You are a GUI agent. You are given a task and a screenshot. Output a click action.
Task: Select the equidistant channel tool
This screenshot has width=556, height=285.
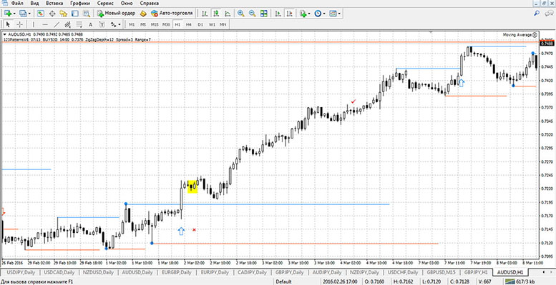68,24
